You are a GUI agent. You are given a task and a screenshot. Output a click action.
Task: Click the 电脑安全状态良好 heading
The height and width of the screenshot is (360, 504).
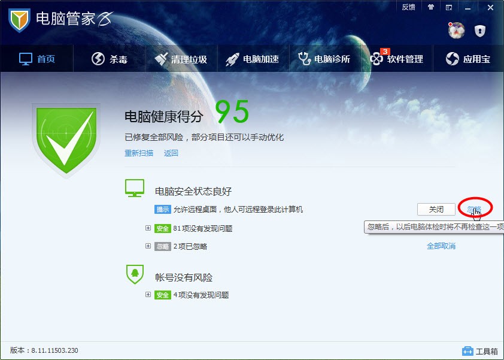[193, 192]
